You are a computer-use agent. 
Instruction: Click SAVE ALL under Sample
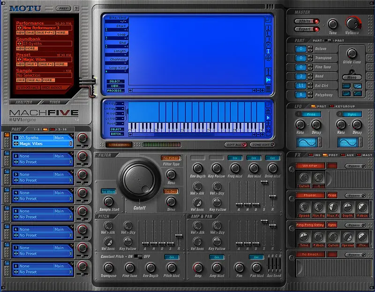point(34,80)
